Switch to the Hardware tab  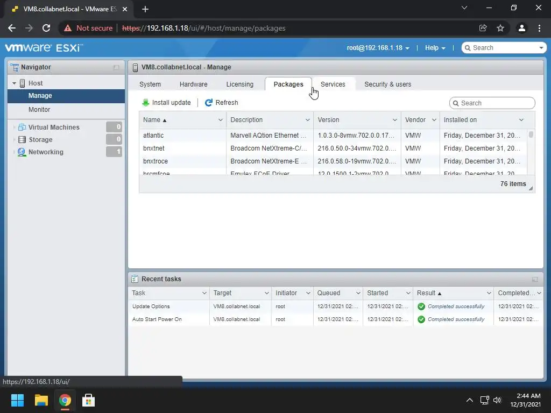coord(193,84)
